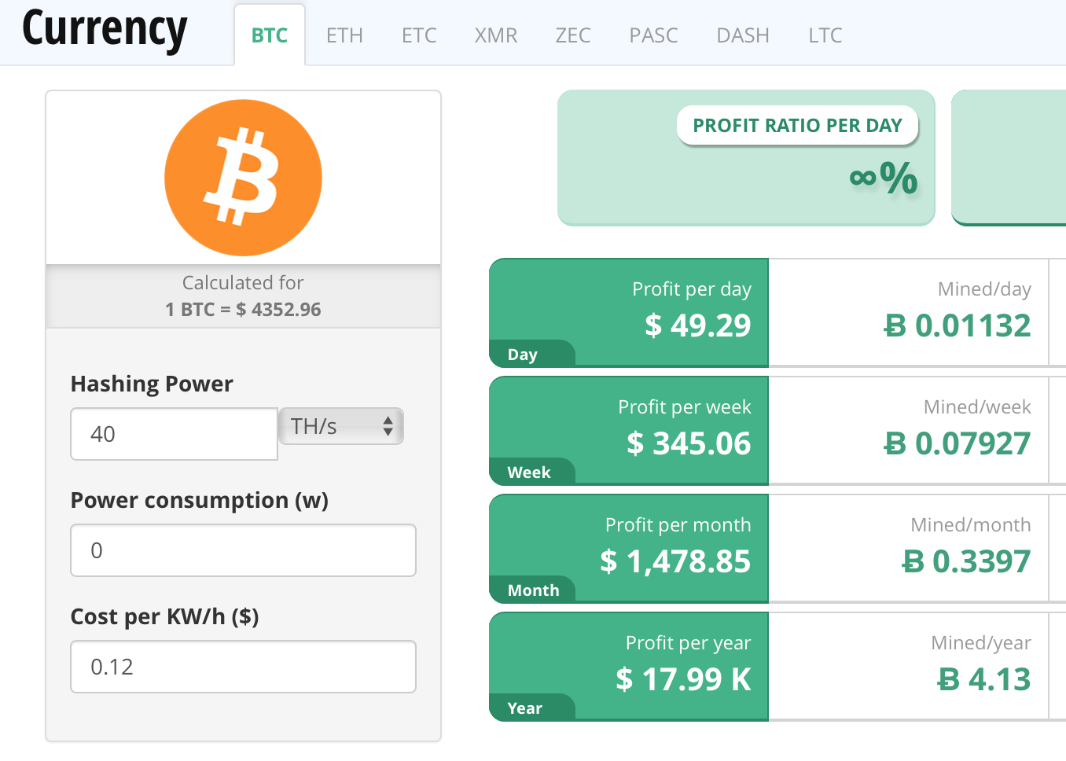Click the Bitcoin logo icon

[243, 178]
